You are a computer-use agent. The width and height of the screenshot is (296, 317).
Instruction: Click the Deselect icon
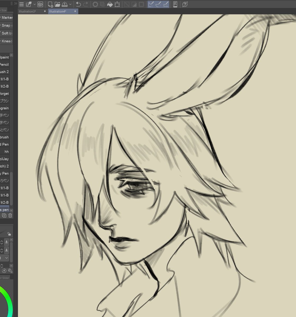click(x=127, y=4)
